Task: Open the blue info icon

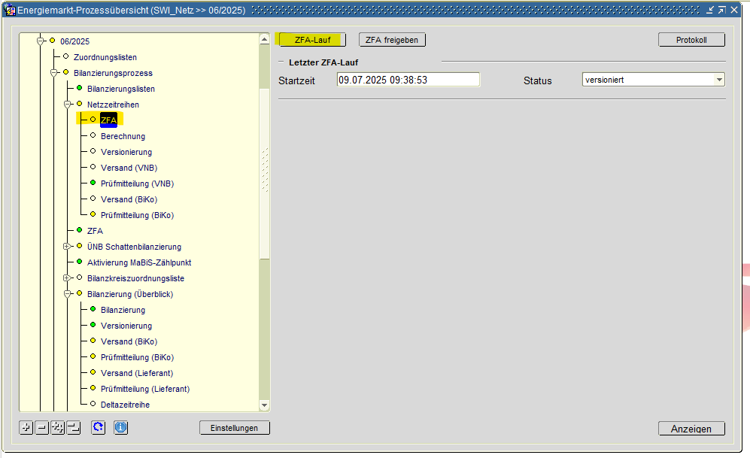Action: (x=120, y=428)
